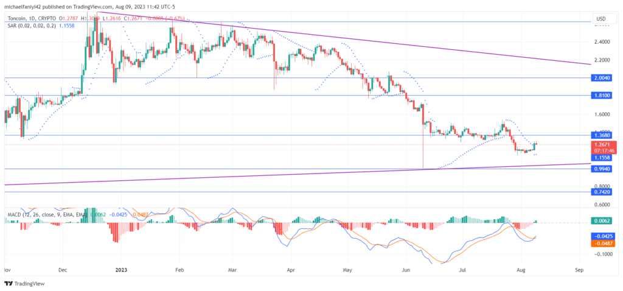Click the 2023 label on time axis
The height and width of the screenshot is (291, 623).
[x=120, y=270]
